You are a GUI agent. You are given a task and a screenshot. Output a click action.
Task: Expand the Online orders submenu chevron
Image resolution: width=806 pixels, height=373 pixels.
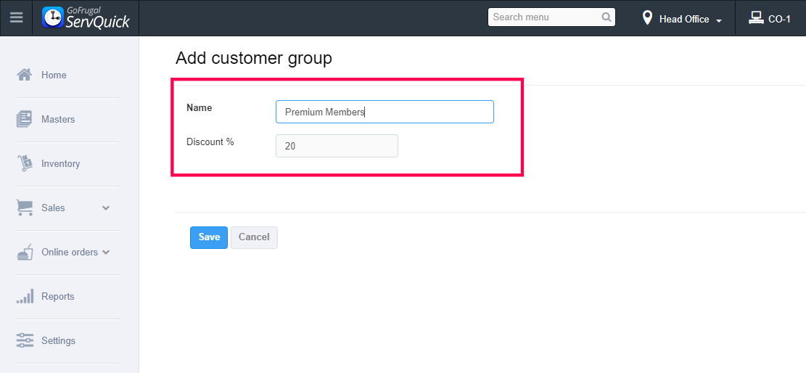106,253
